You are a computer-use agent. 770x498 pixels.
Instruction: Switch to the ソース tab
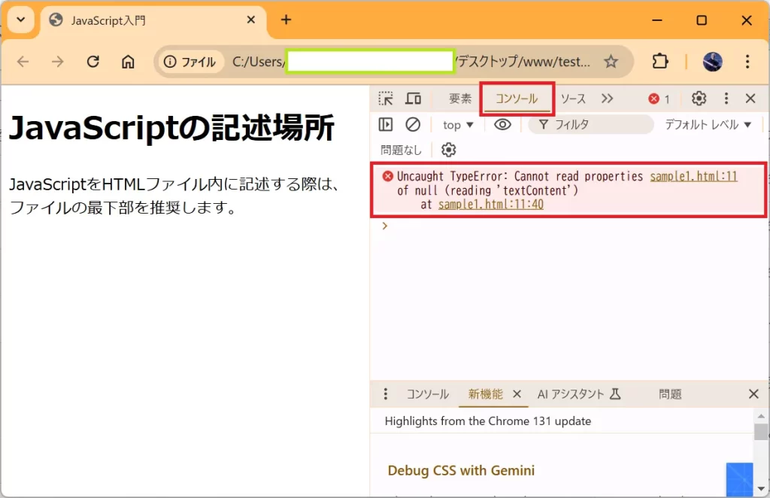(x=573, y=99)
